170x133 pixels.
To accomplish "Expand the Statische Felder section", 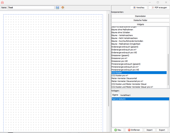I will [x=140, y=21].
